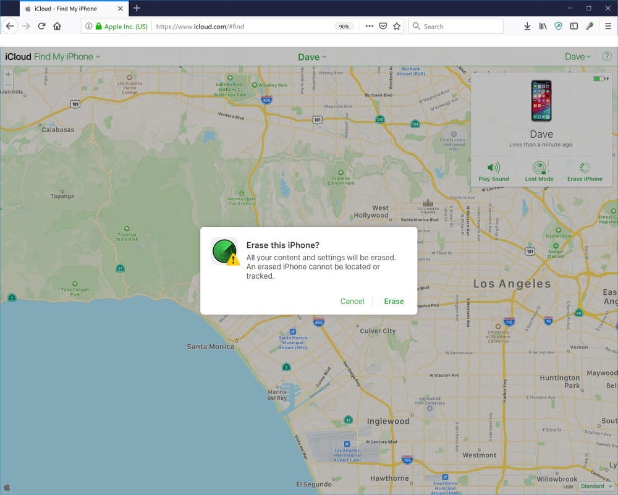Click the browser Search box

pos(456,27)
